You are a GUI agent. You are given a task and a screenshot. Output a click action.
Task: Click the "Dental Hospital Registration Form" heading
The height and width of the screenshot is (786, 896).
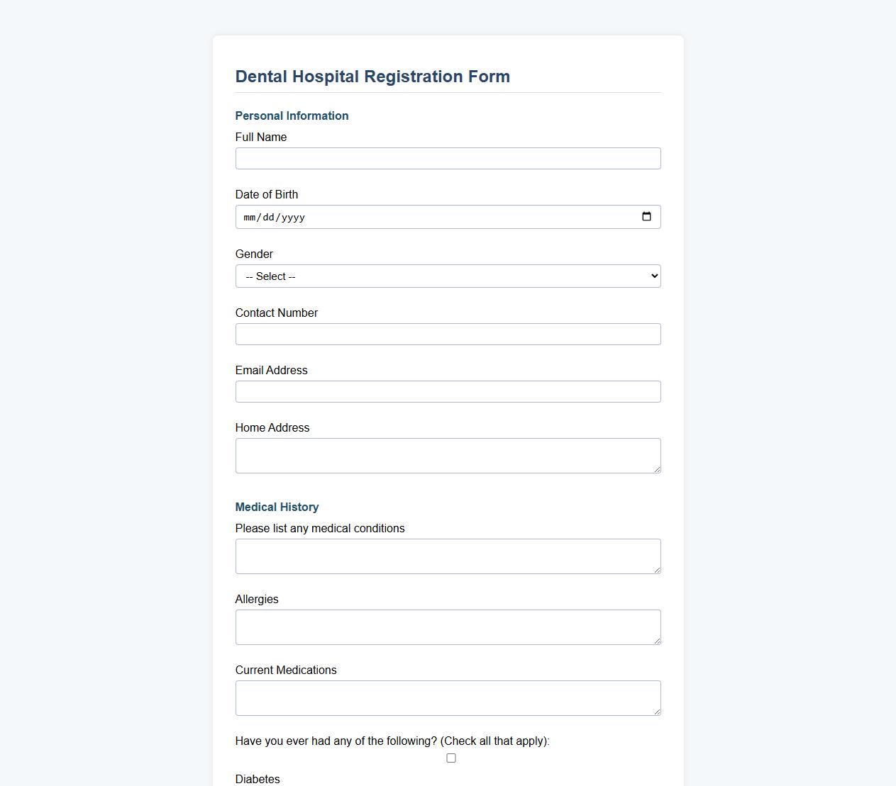coord(372,77)
